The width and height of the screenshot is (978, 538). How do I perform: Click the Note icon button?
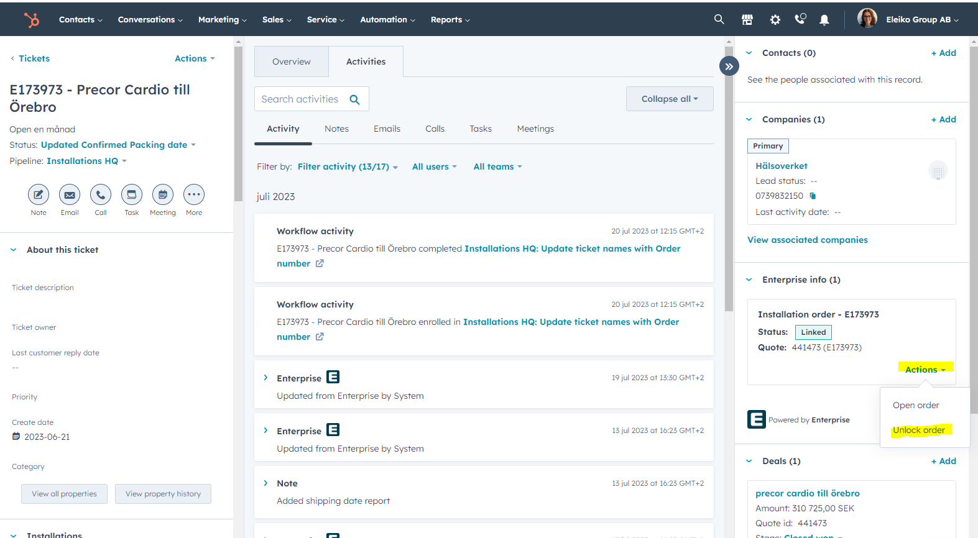point(39,195)
